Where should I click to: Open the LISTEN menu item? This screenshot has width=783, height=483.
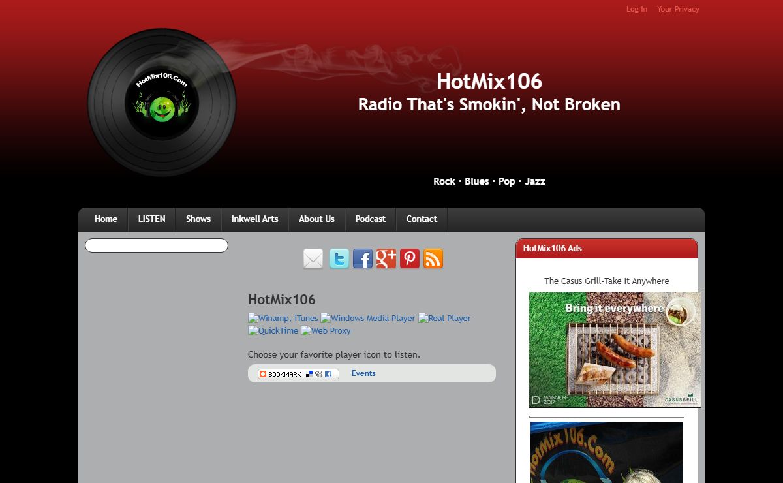click(151, 219)
